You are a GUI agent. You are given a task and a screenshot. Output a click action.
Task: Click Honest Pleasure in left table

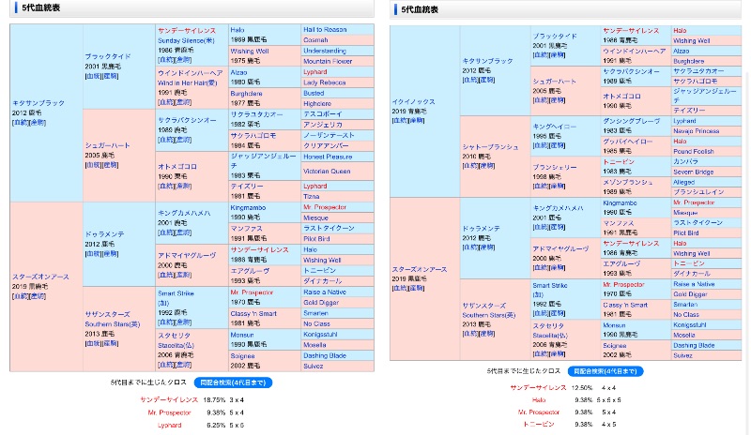[x=327, y=157]
